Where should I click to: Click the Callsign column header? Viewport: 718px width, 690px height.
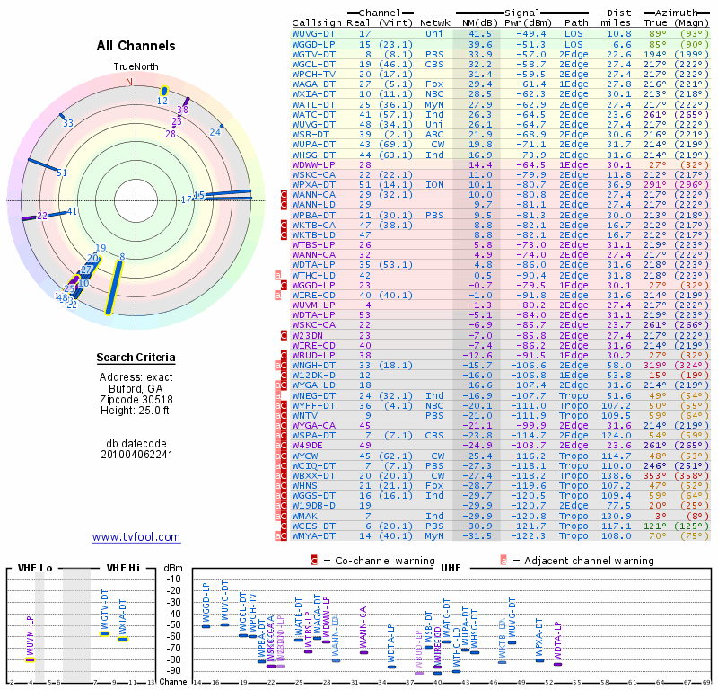[317, 22]
